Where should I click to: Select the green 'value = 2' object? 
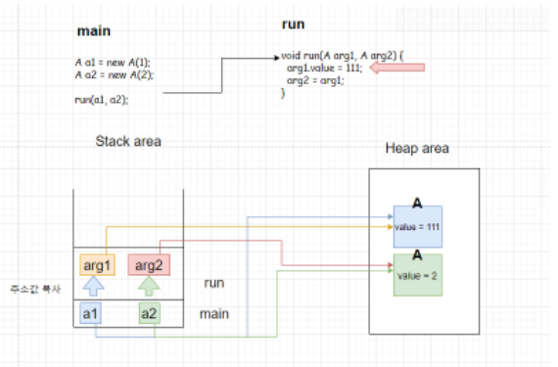click(x=418, y=275)
